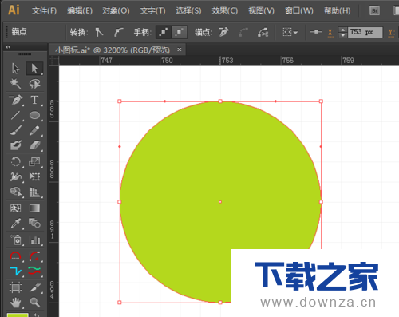The width and height of the screenshot is (399, 317).
Task: Select the Mesh tool
Action: coord(16,208)
